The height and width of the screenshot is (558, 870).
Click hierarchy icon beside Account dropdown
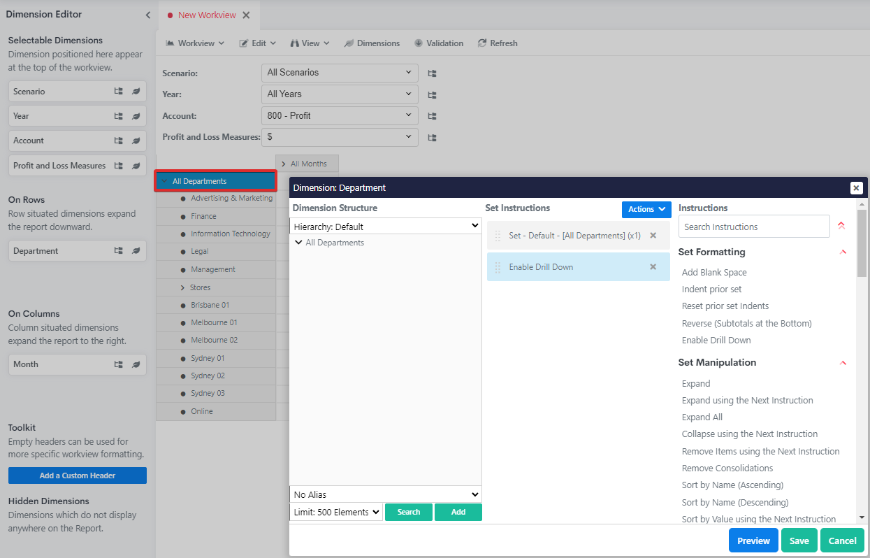click(432, 116)
